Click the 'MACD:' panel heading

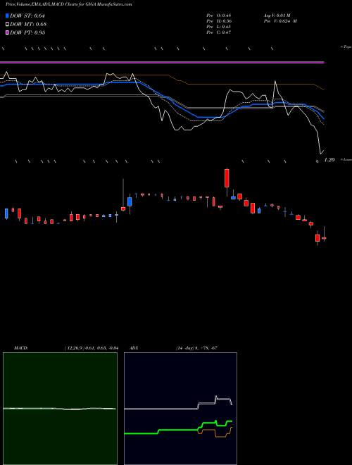pos(20,348)
